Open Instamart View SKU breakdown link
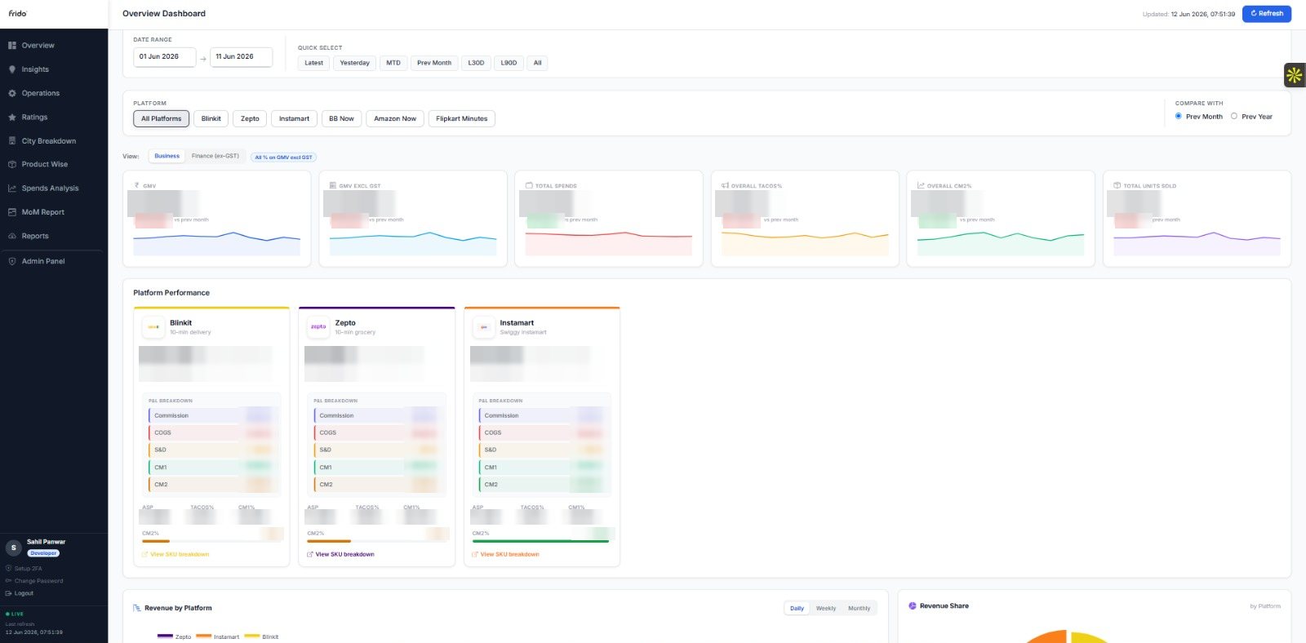This screenshot has width=1306, height=643. coord(509,554)
